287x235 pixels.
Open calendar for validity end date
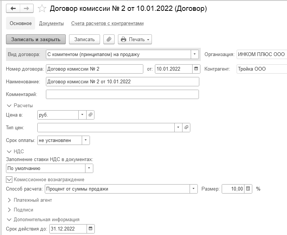coord(91,228)
